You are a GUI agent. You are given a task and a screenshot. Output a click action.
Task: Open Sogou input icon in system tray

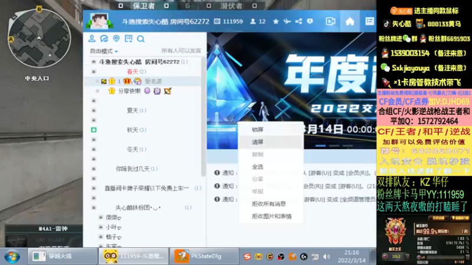247,256
